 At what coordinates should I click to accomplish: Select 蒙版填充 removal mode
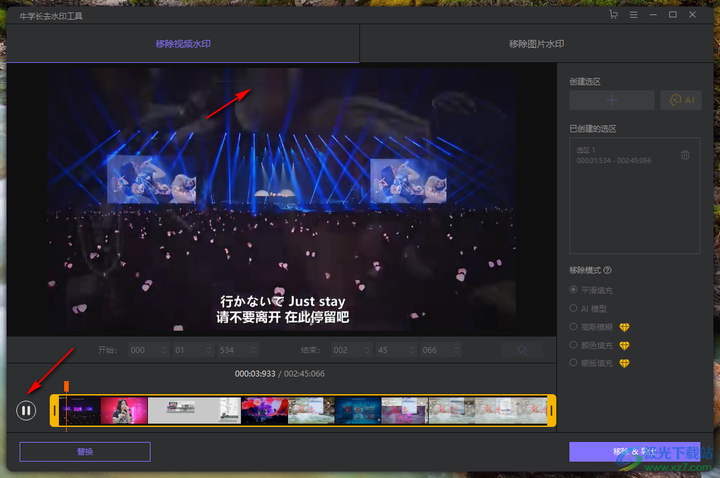pos(591,363)
